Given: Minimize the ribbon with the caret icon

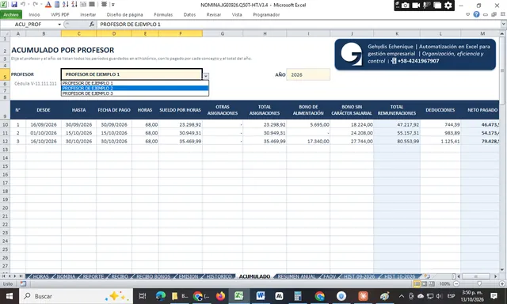Looking at the screenshot, I should click(467, 14).
